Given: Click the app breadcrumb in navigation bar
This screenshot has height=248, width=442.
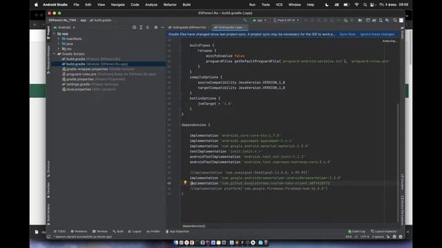Looking at the screenshot, I should 83,20.
